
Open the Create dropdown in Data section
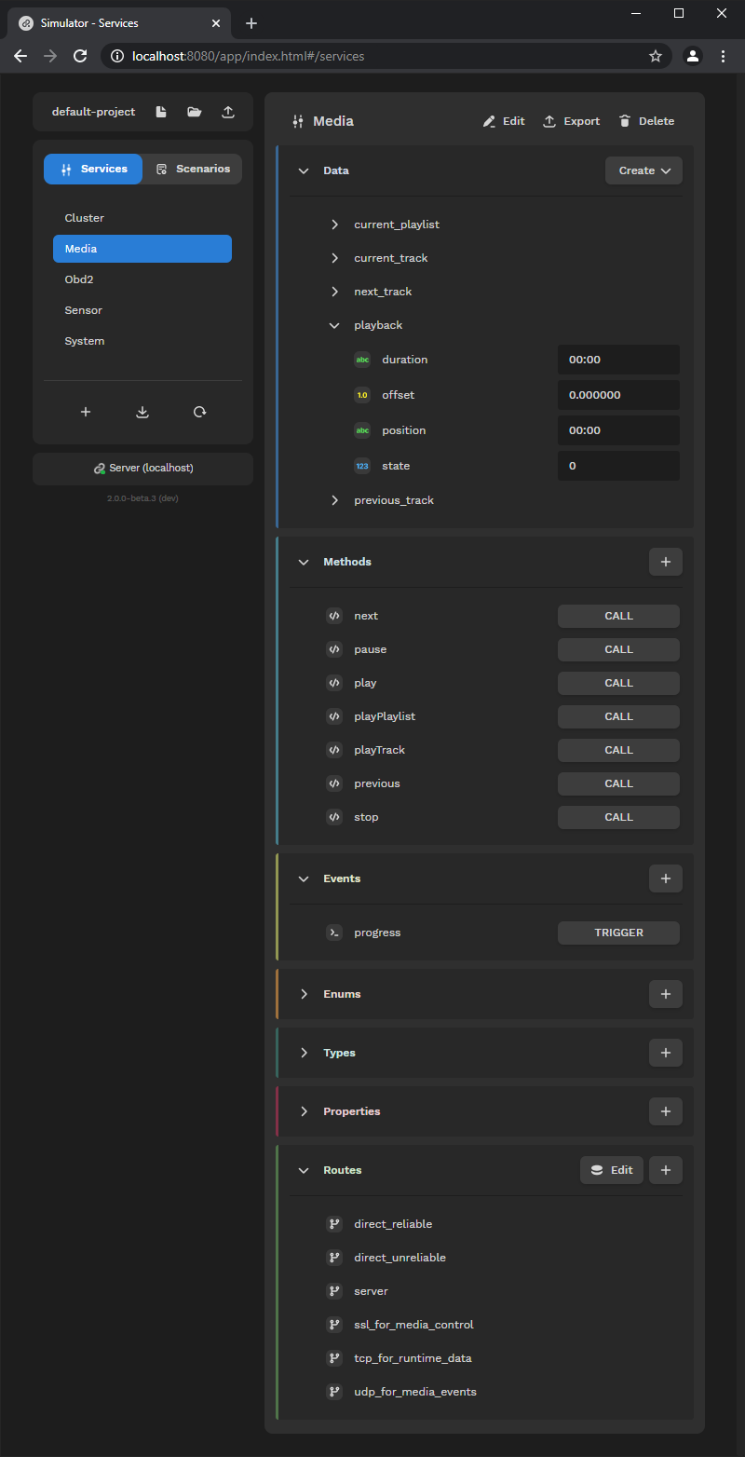643,170
